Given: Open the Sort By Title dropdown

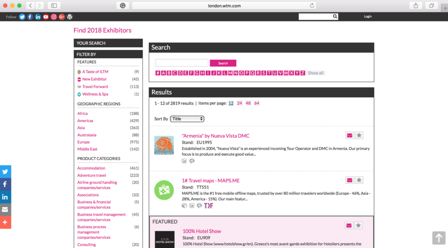Looking at the screenshot, I should pyautogui.click(x=187, y=119).
